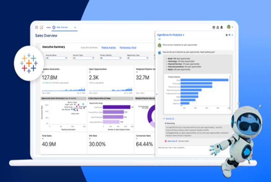
Task: Switch to Executive Summary view link
Action: (x=89, y=48)
